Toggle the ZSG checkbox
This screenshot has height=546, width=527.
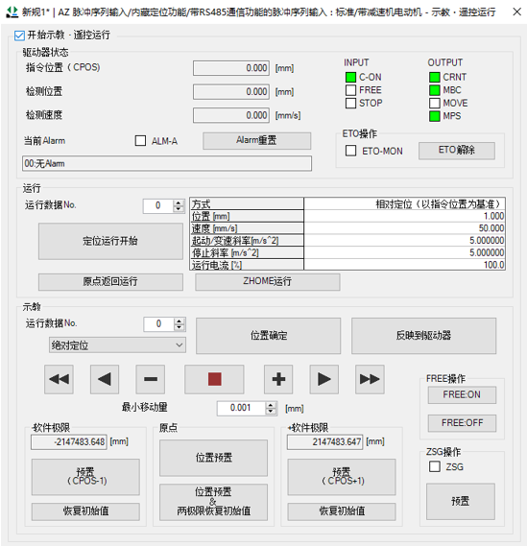(435, 466)
